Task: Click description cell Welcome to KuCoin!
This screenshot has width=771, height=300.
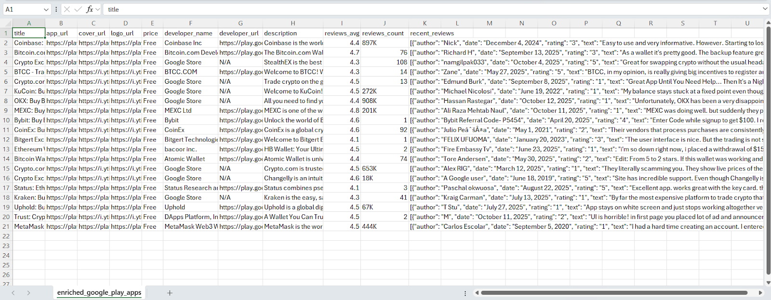Action: tap(293, 91)
